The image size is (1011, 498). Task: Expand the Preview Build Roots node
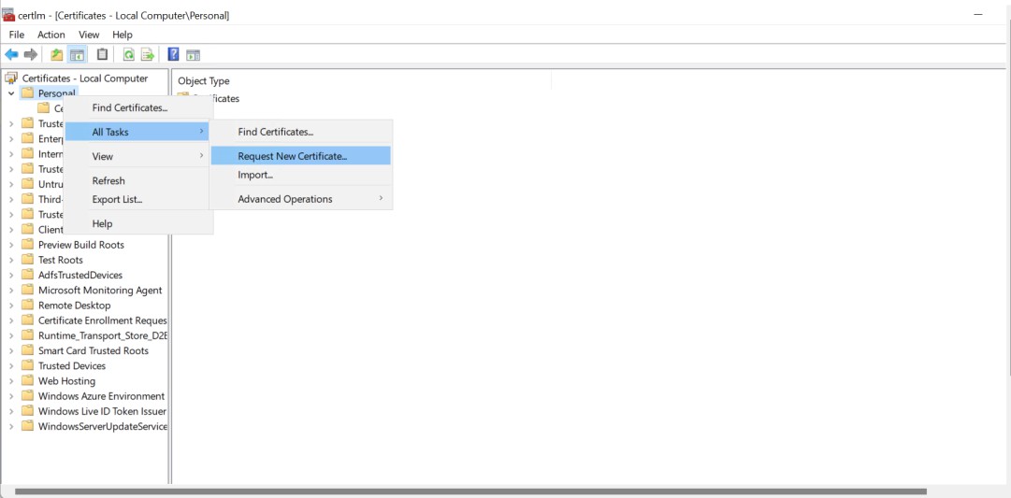(x=11, y=245)
